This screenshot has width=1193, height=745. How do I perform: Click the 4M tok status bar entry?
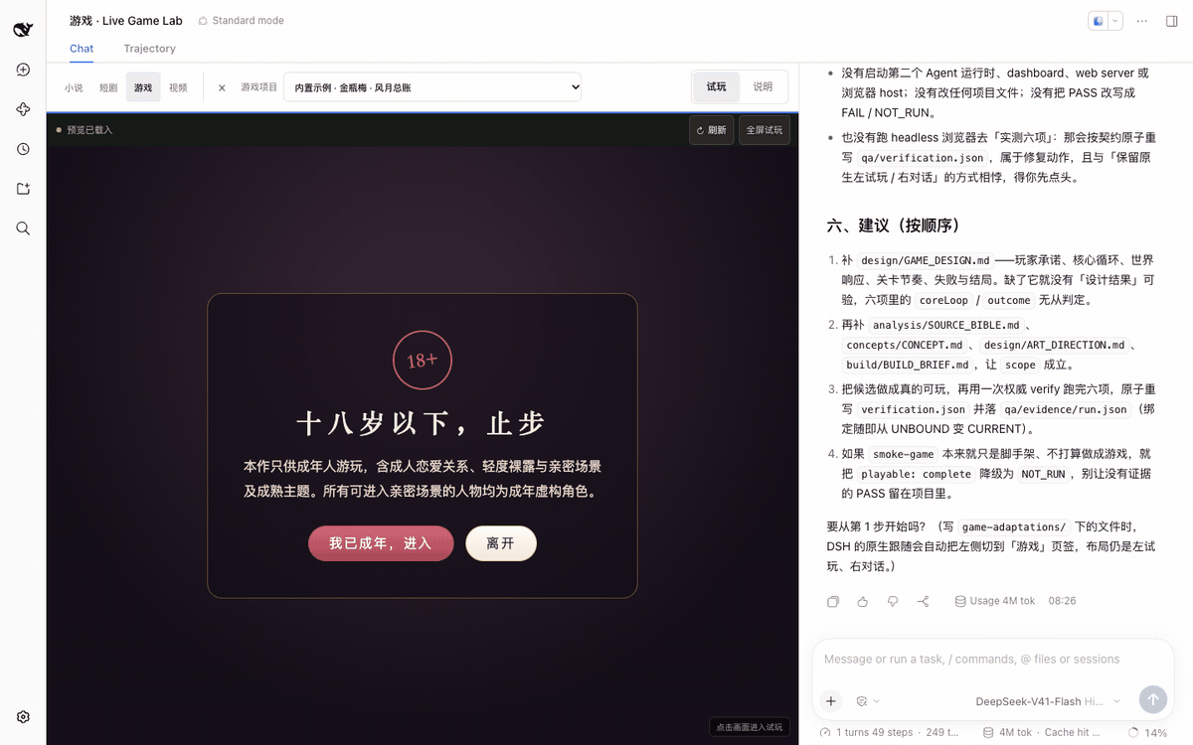click(1007, 733)
